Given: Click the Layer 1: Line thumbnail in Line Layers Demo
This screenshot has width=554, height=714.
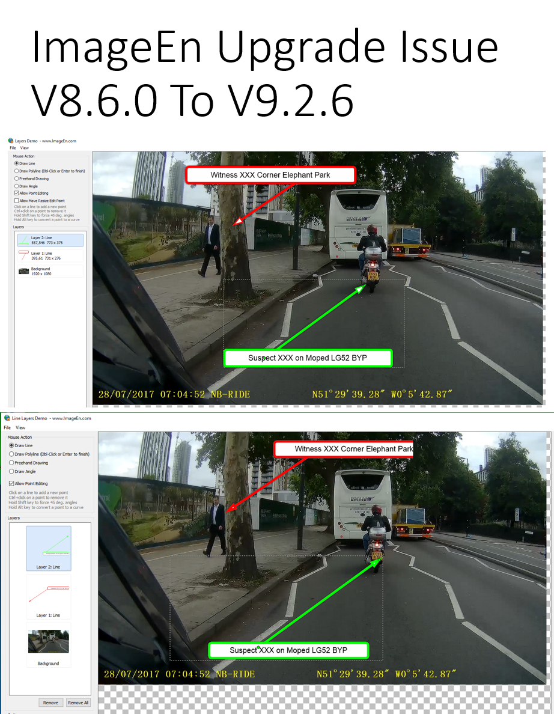Looking at the screenshot, I should pyautogui.click(x=48, y=596).
